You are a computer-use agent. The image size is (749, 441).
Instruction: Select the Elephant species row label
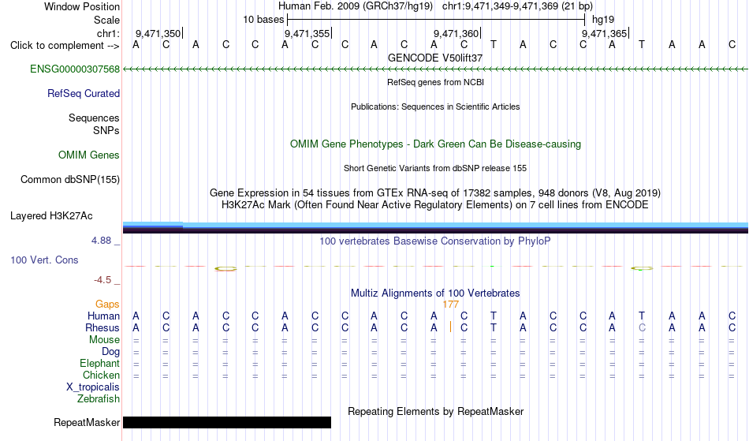pyautogui.click(x=99, y=364)
